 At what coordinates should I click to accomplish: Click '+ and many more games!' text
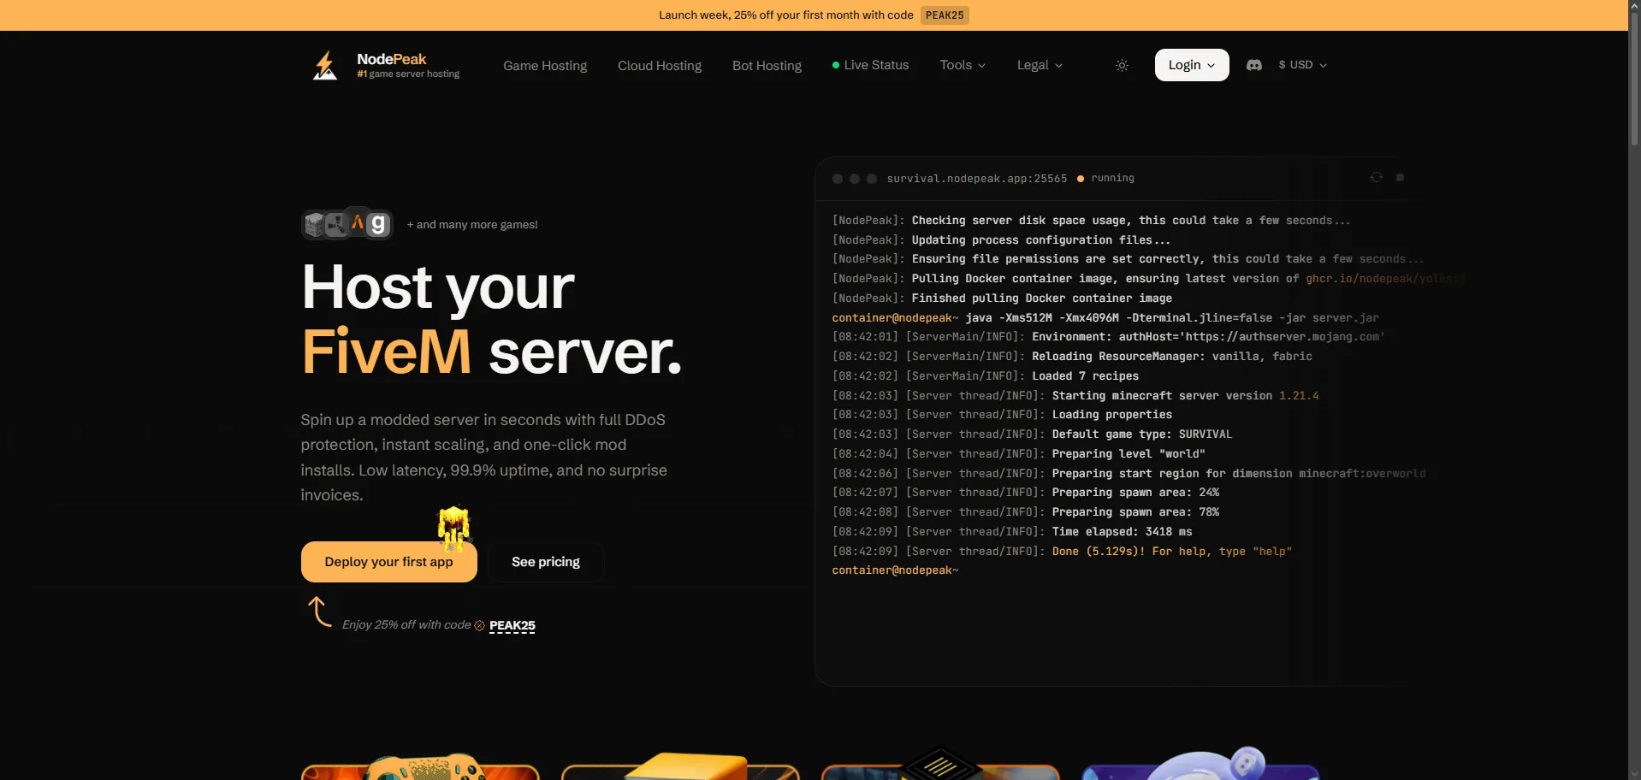click(472, 225)
